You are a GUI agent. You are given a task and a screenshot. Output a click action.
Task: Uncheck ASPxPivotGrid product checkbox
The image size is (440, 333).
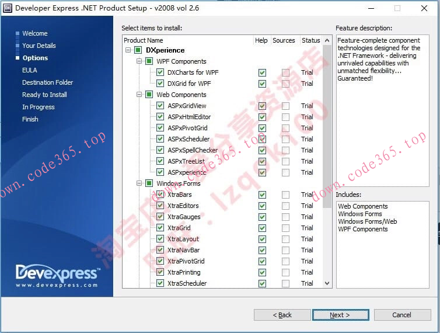click(160, 128)
